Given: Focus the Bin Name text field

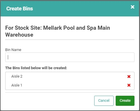Looking at the screenshot, I should 70,57.
